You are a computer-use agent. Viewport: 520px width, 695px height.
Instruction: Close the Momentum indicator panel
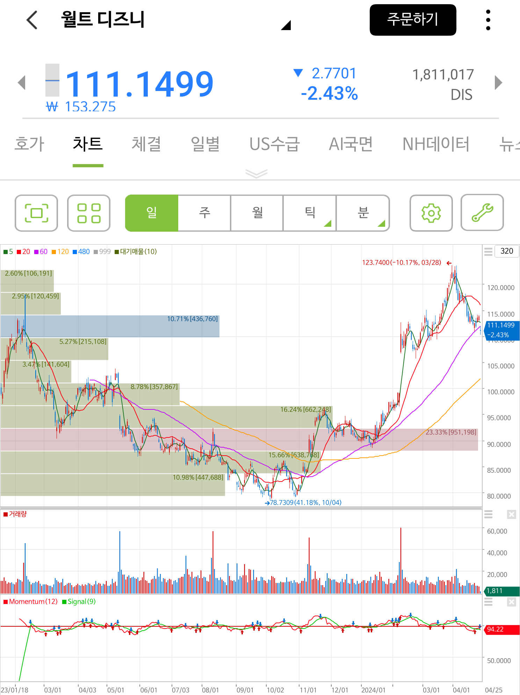(x=511, y=602)
